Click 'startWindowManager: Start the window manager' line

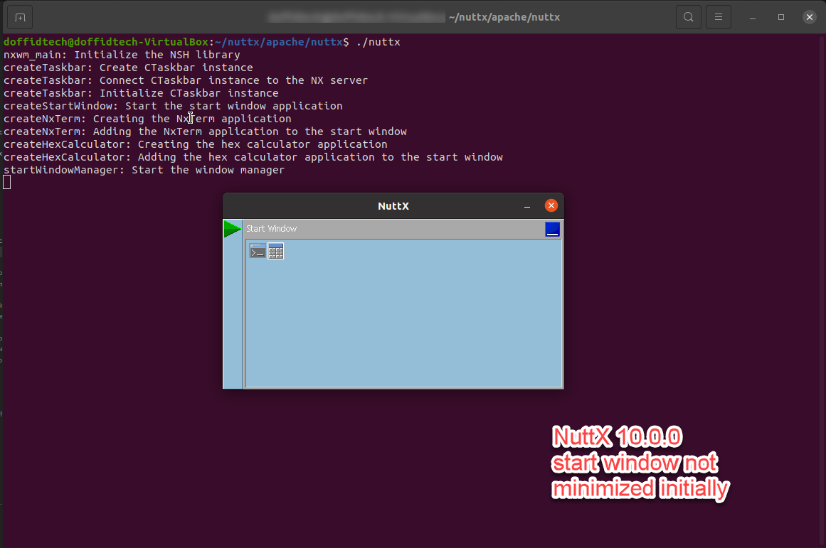tap(144, 170)
